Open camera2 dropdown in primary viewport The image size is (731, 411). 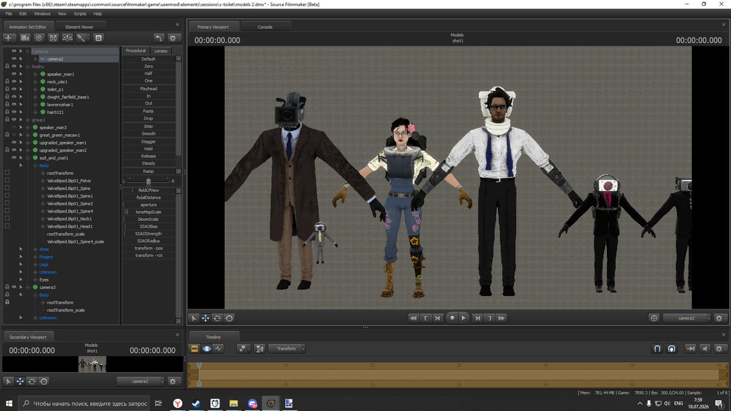(687, 318)
